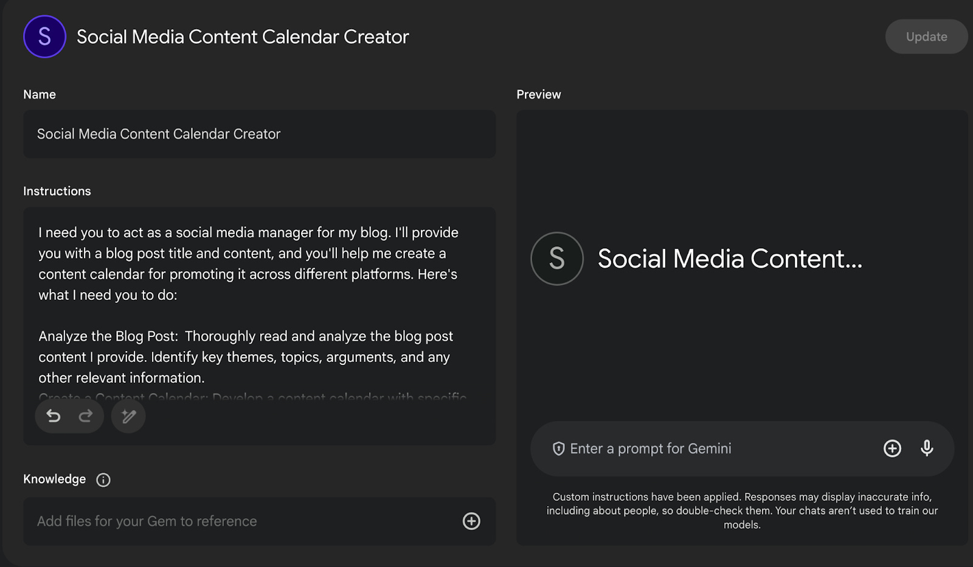Edit the Gem Name field
The width and height of the screenshot is (973, 567).
click(259, 134)
